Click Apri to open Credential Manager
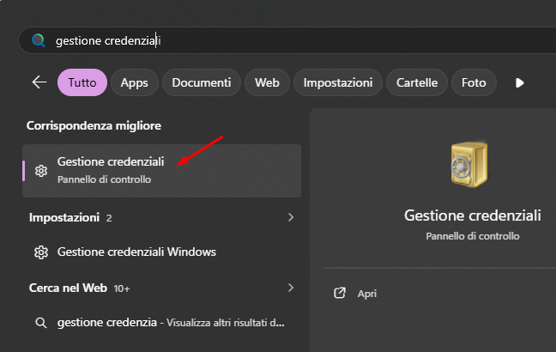 [367, 294]
